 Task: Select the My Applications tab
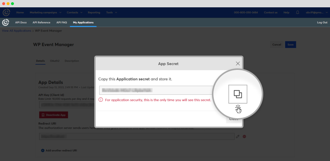pyautogui.click(x=83, y=22)
